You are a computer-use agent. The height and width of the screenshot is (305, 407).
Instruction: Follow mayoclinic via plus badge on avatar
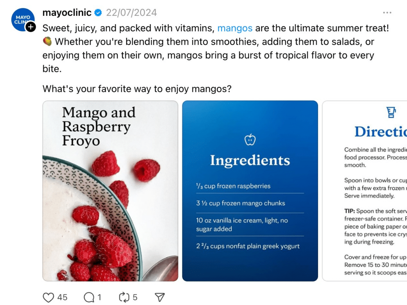(31, 27)
